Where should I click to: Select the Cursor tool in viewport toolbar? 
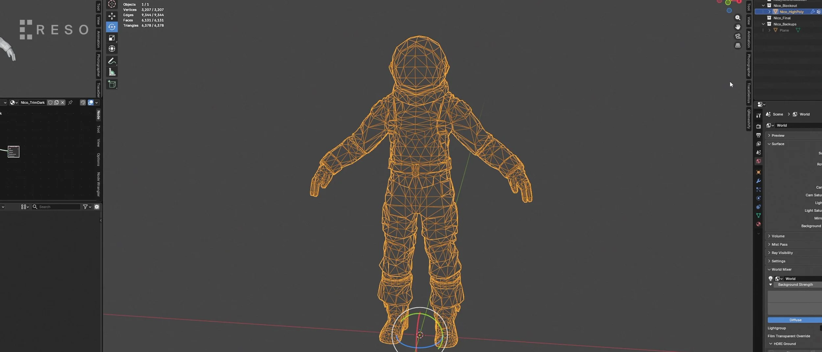tap(112, 4)
